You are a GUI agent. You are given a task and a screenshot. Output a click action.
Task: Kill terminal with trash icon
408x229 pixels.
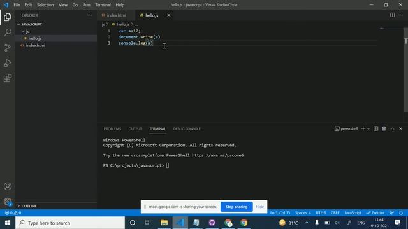coord(384,128)
